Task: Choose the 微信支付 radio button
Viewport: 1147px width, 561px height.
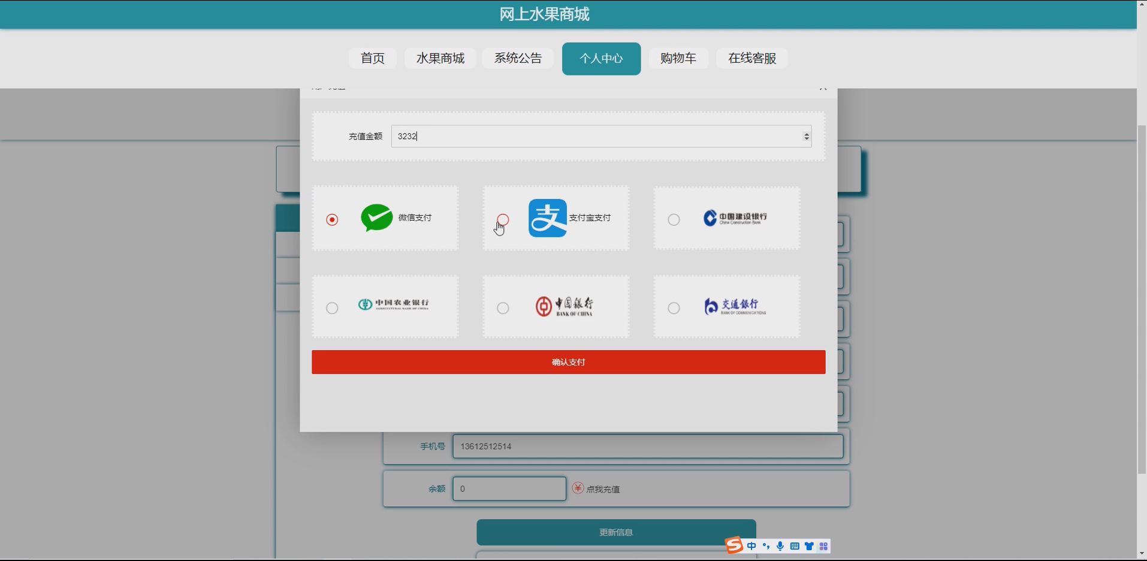Action: click(332, 220)
